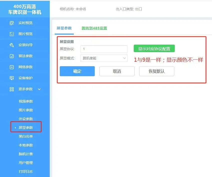Screen dimensions: 212x177
Task: Select the 图片预览 picture preview icon
Action: [11, 34]
